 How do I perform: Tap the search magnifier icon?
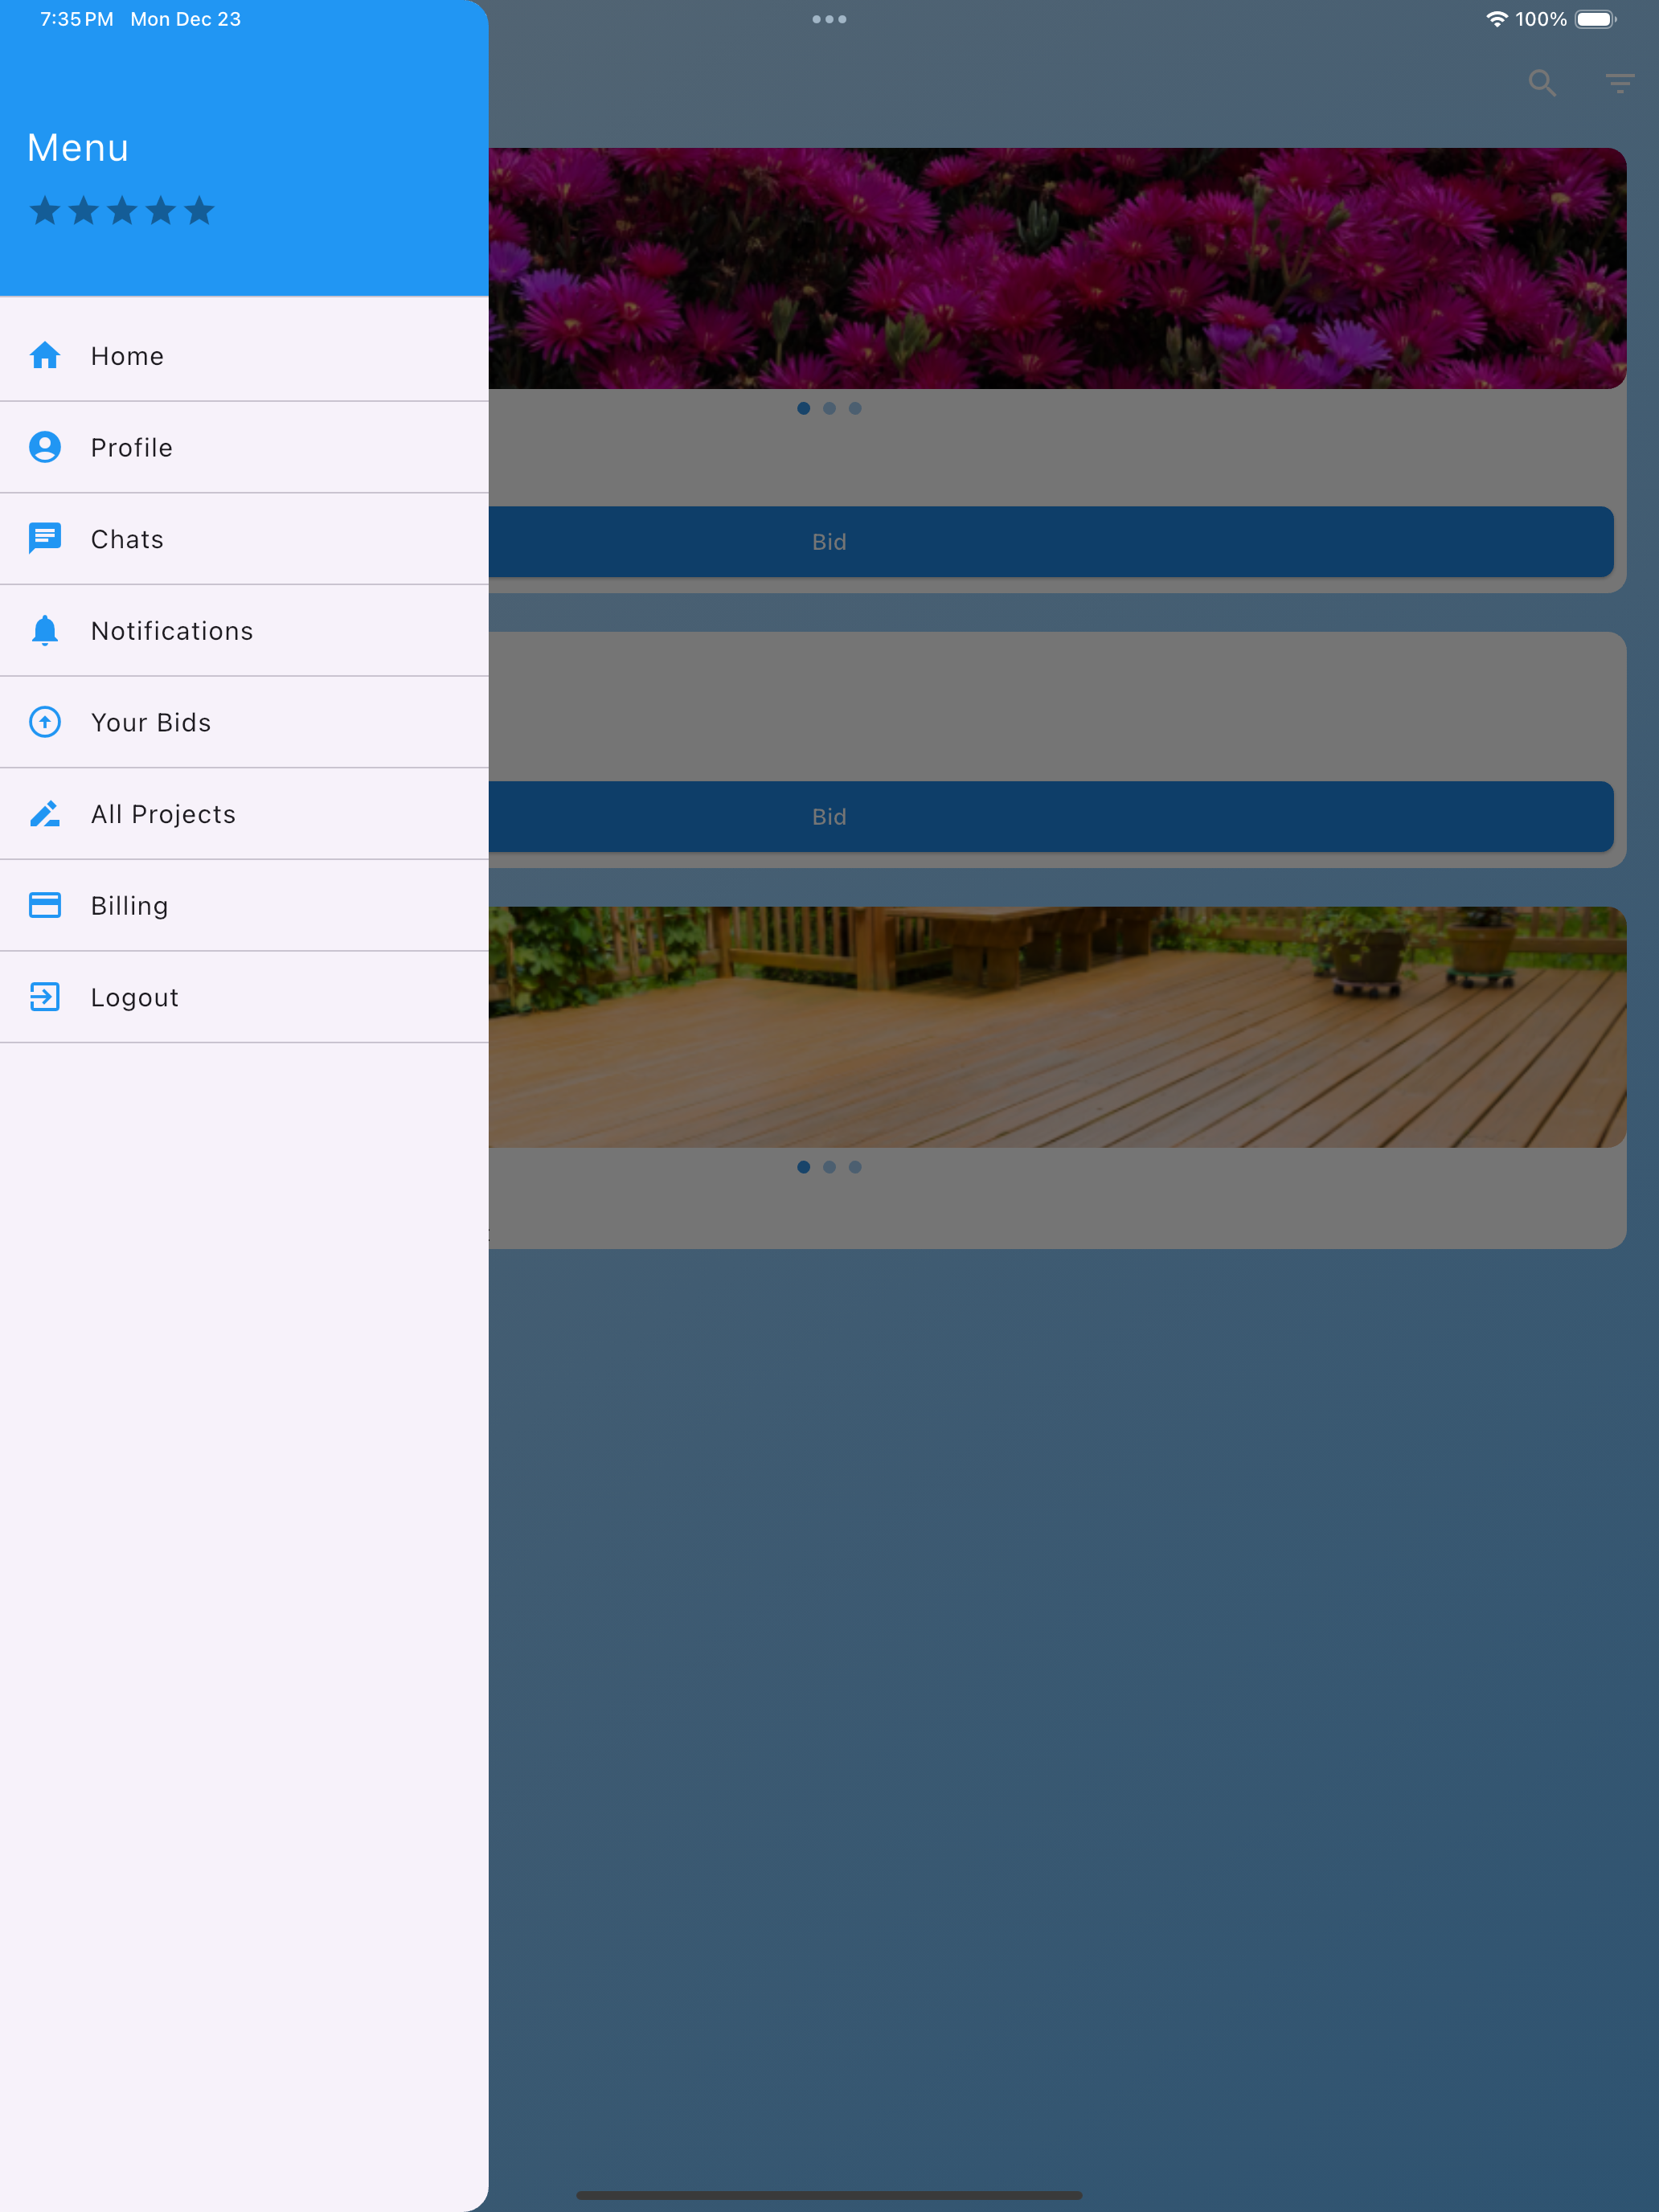tap(1543, 83)
